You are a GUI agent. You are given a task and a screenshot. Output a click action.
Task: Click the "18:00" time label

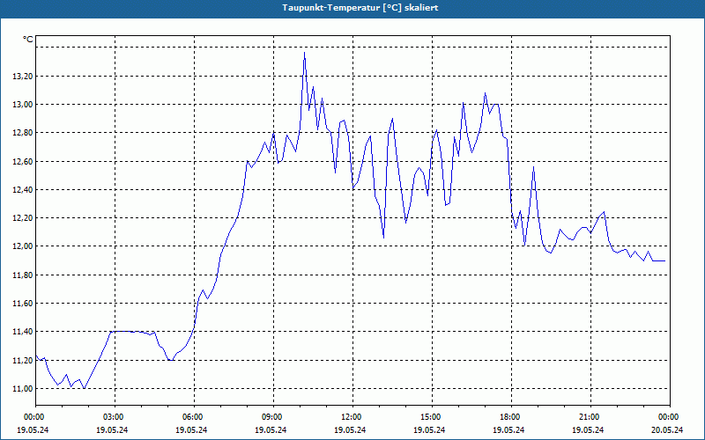click(511, 417)
